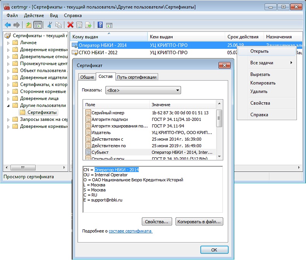Collapse the Другие пользователи tree node
Viewport: 306px width, 260px height.
pyautogui.click(x=8, y=106)
